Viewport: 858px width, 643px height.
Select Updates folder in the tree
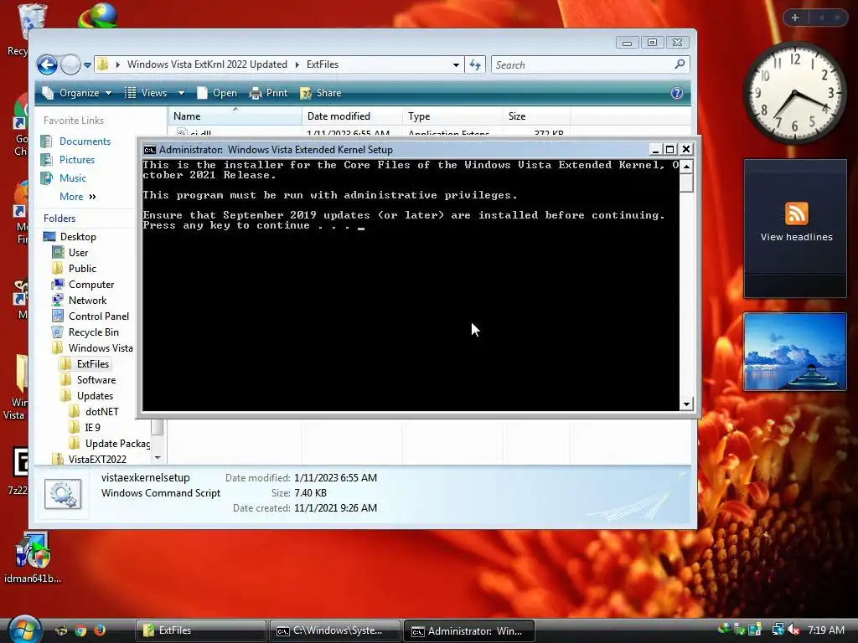pos(96,396)
